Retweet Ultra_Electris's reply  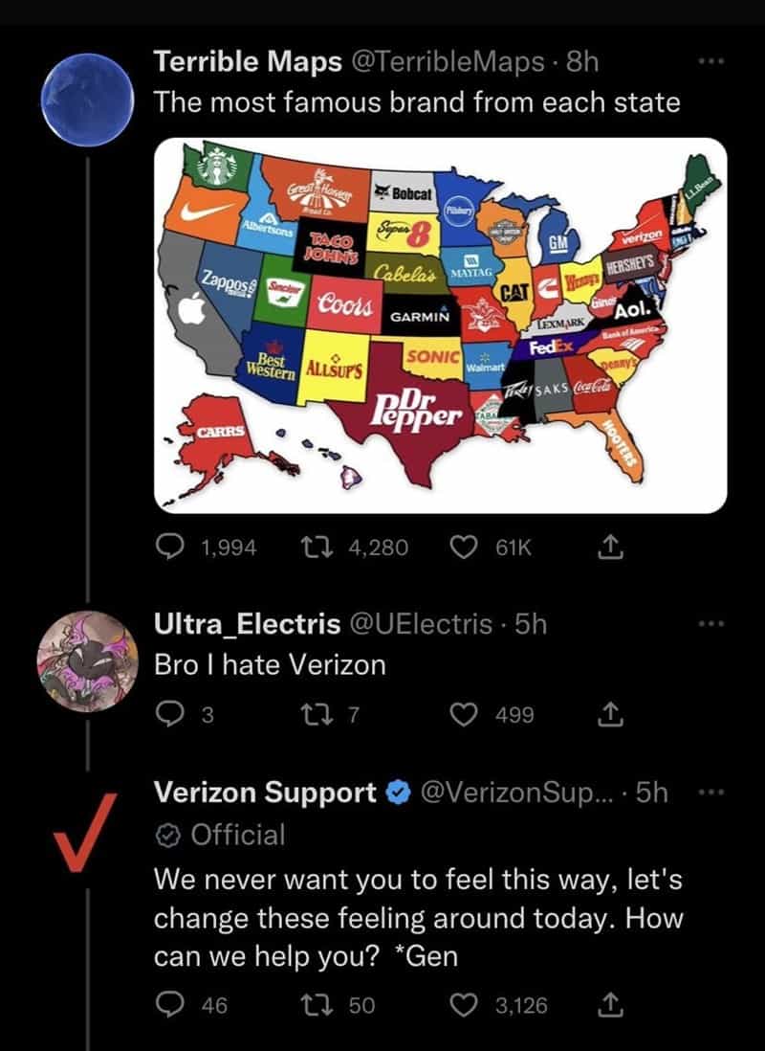click(317, 712)
